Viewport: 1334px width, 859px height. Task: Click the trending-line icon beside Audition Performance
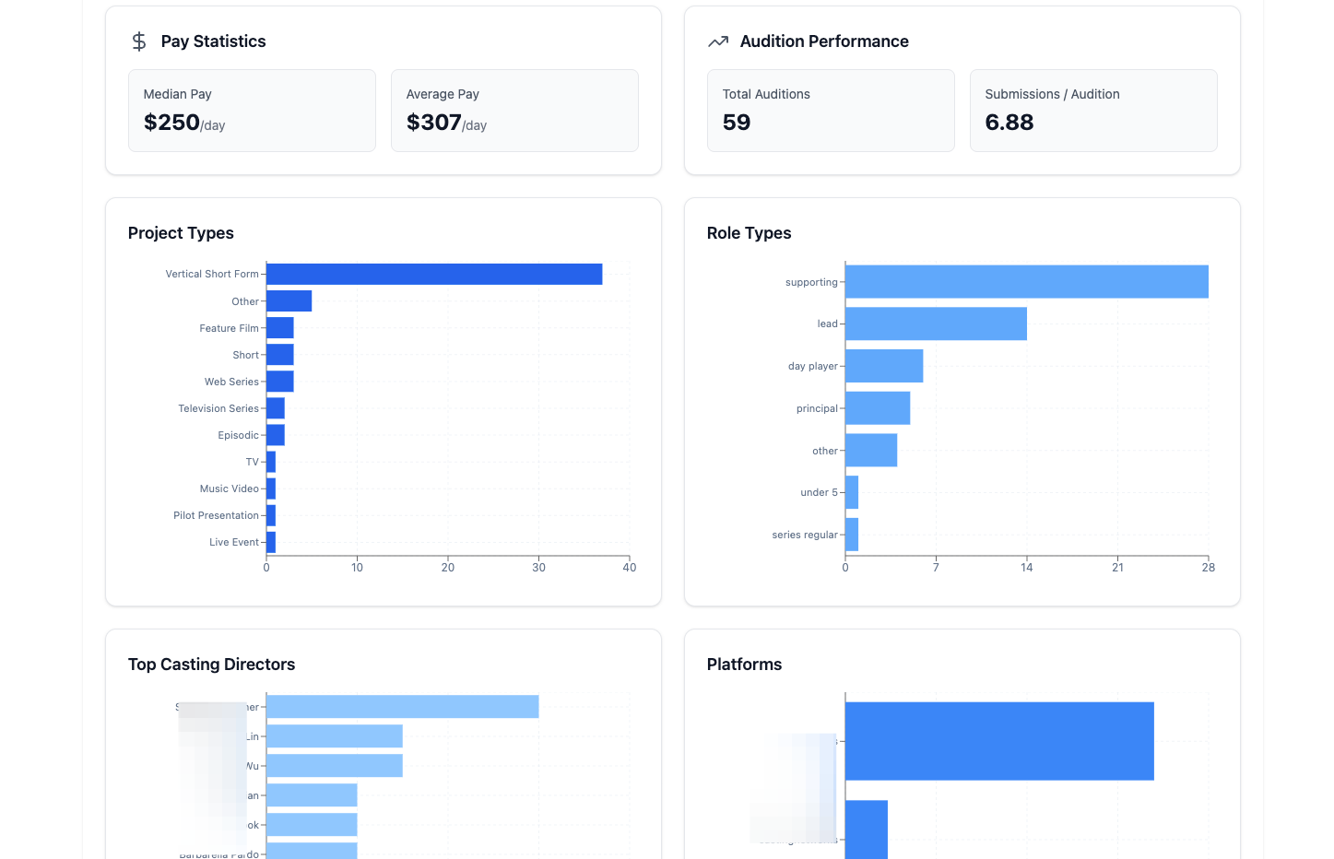[x=718, y=41]
